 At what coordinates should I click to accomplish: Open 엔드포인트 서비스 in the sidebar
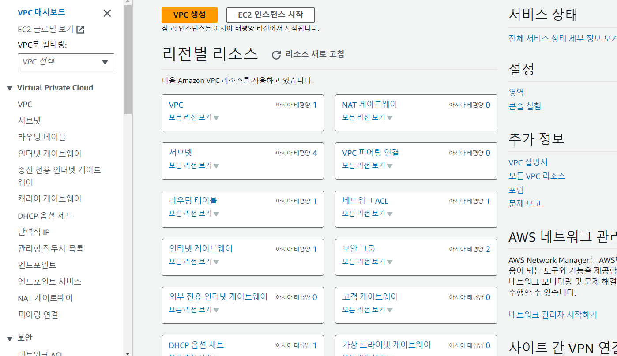point(49,281)
